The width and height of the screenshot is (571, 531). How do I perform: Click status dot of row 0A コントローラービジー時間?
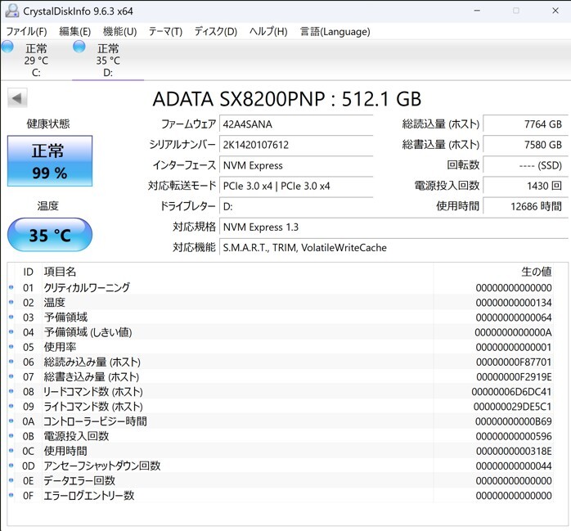click(x=11, y=421)
